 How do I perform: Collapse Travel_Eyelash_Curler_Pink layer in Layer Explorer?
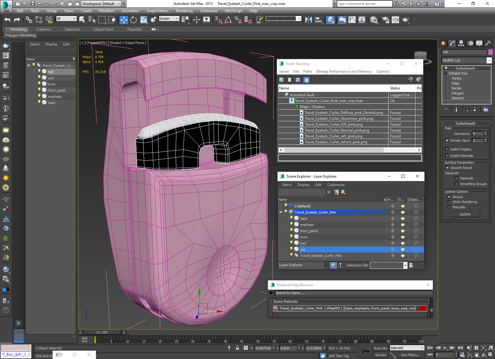coord(281,212)
